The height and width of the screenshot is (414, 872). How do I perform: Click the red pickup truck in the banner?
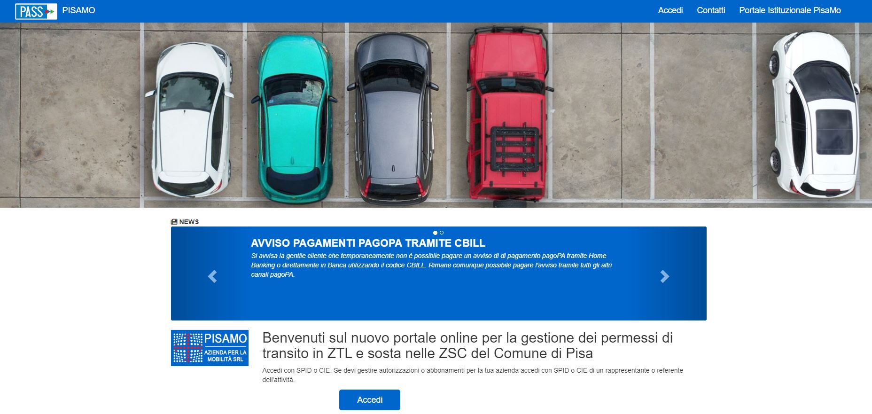click(x=507, y=115)
